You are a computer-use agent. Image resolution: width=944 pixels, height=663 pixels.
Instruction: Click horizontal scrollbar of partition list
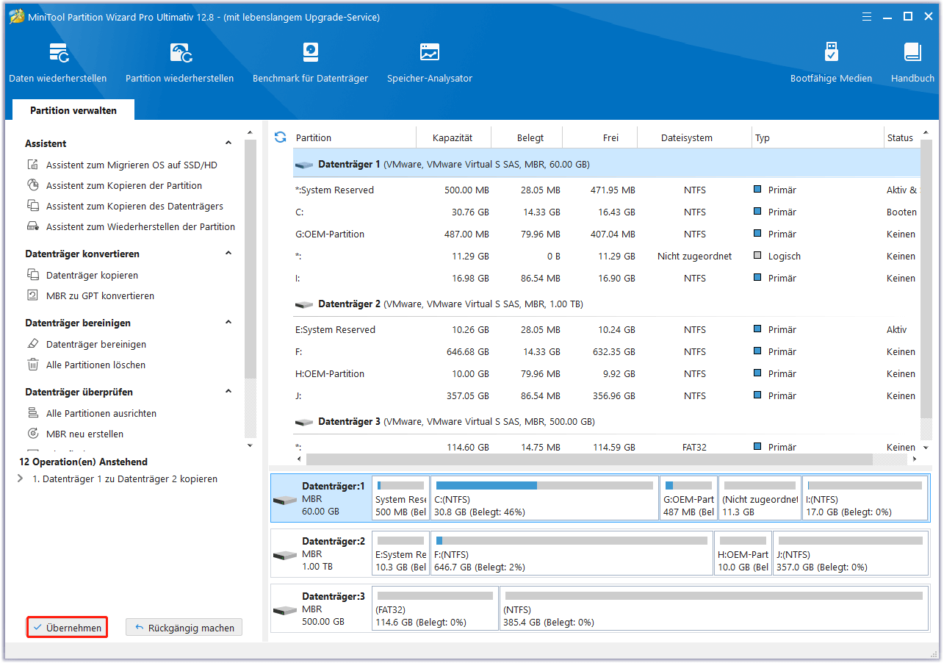589,459
